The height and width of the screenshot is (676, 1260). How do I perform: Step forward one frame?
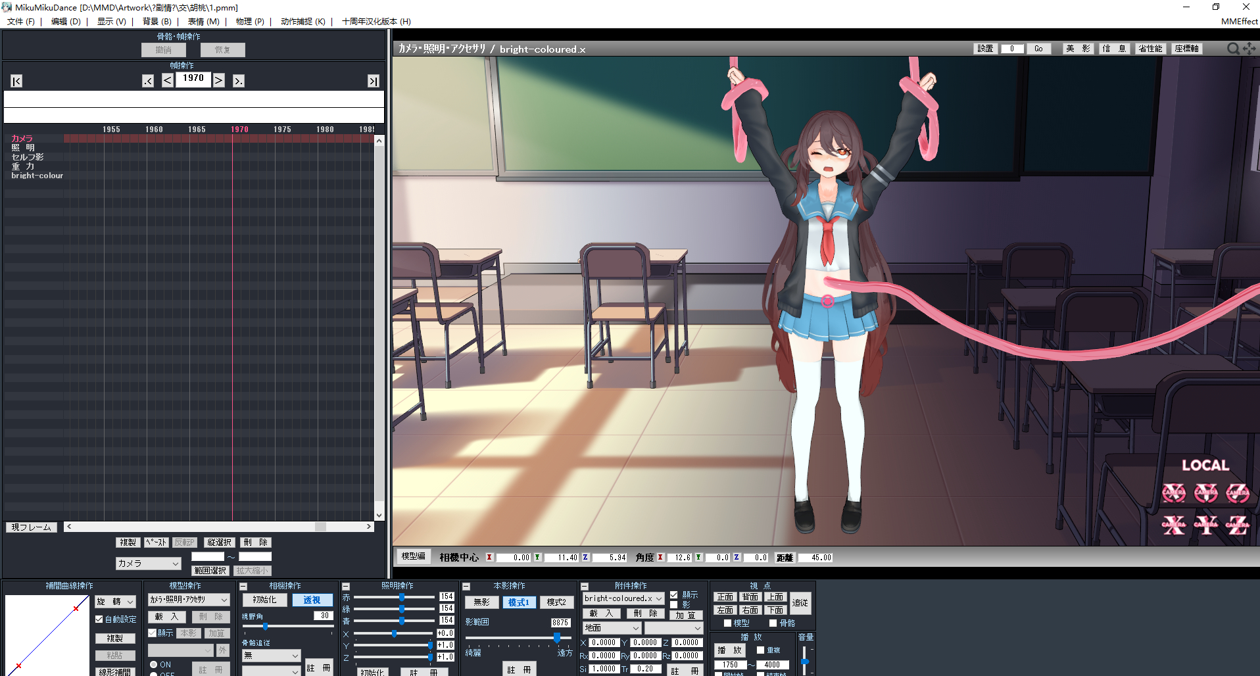click(x=218, y=80)
